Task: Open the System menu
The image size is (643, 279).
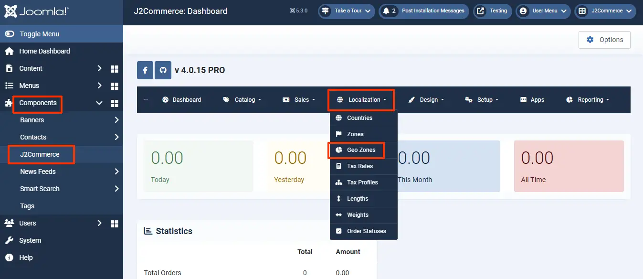Action: (x=30, y=240)
